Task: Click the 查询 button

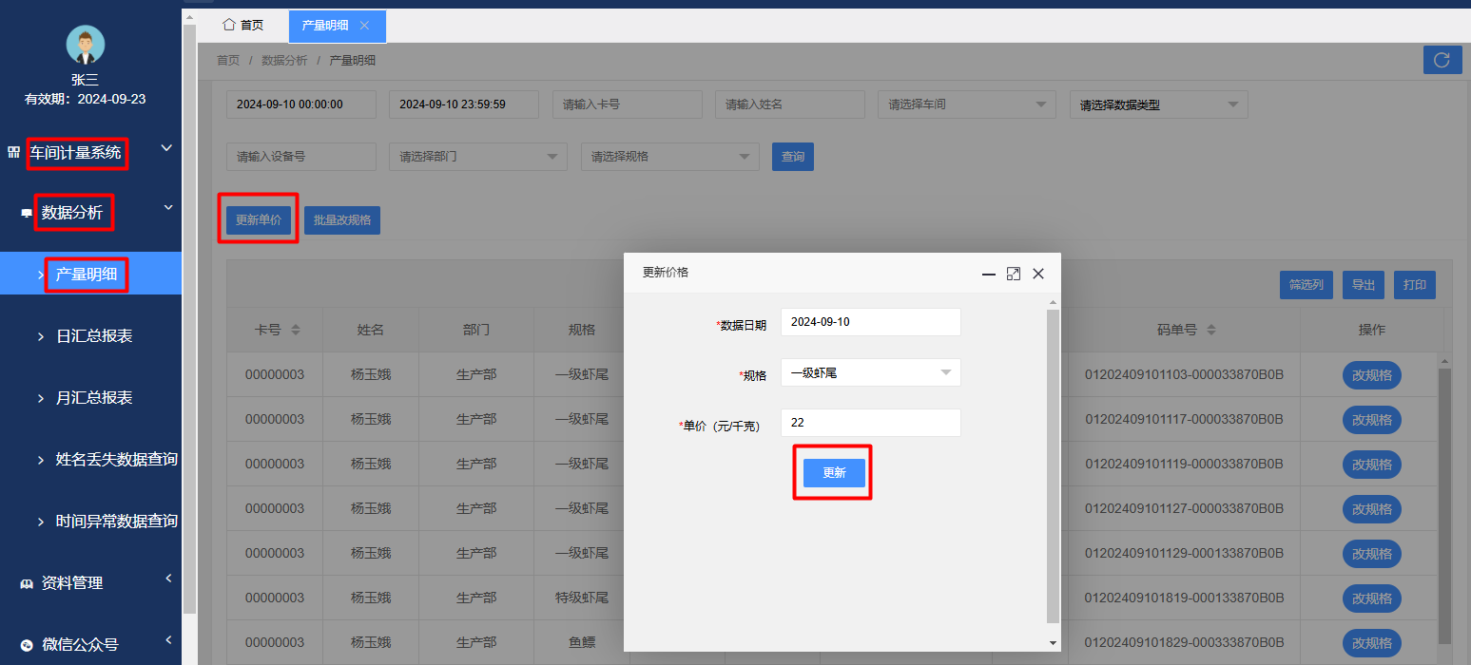Action: [x=792, y=157]
